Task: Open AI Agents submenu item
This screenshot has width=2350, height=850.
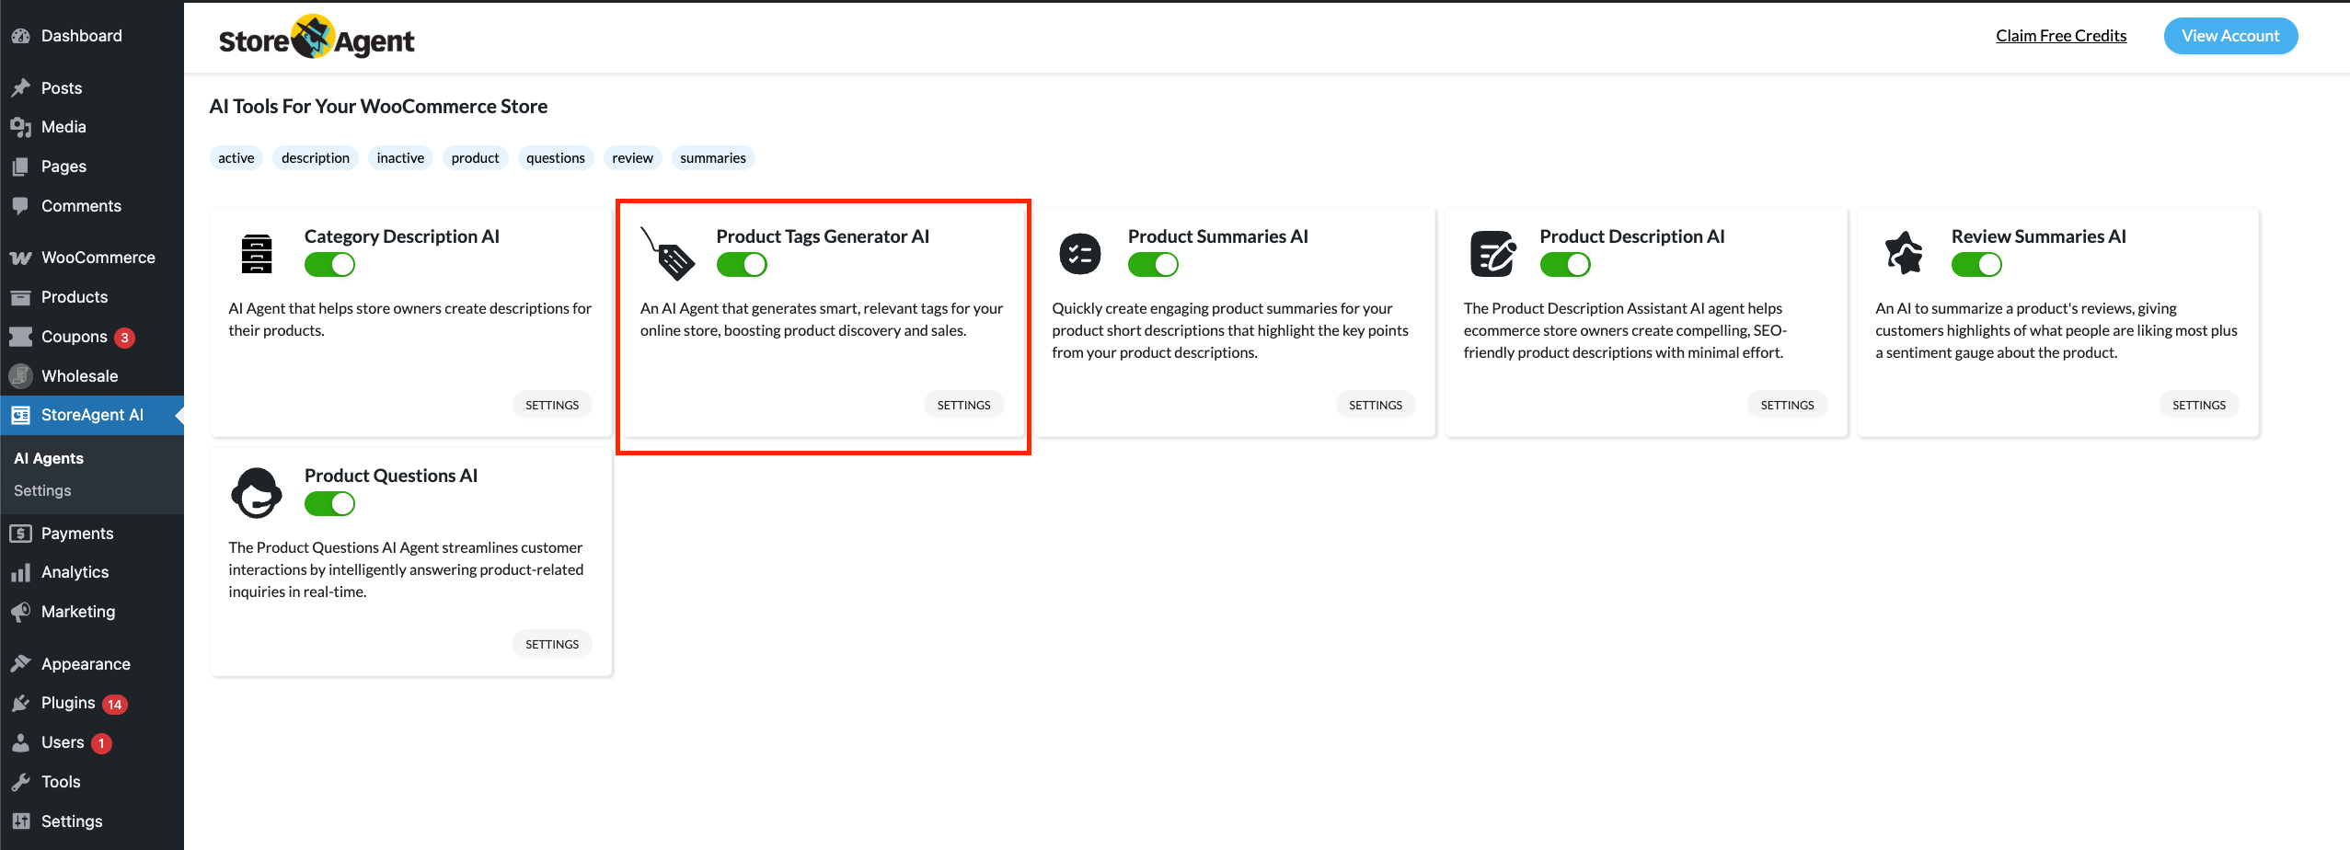Action: click(49, 458)
